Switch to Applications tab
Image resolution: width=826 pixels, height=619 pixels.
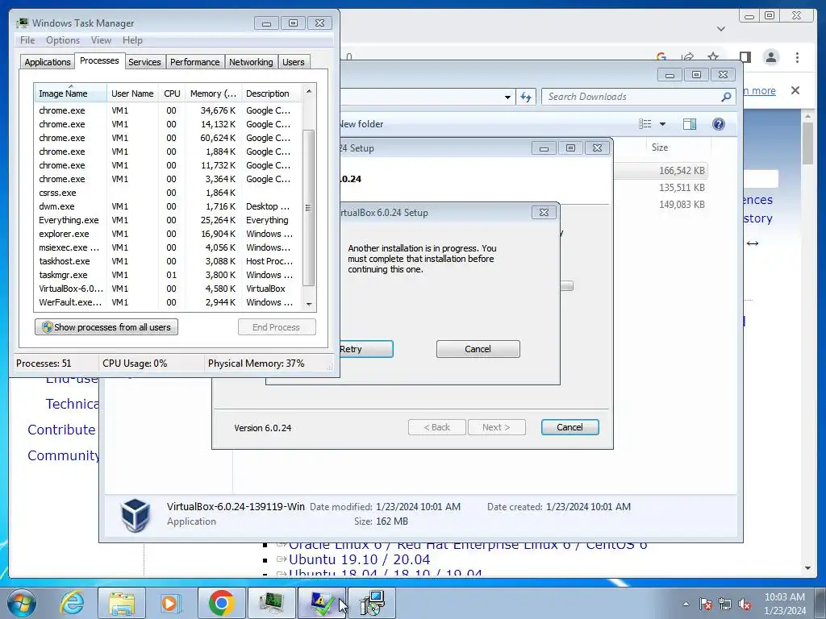pos(48,61)
